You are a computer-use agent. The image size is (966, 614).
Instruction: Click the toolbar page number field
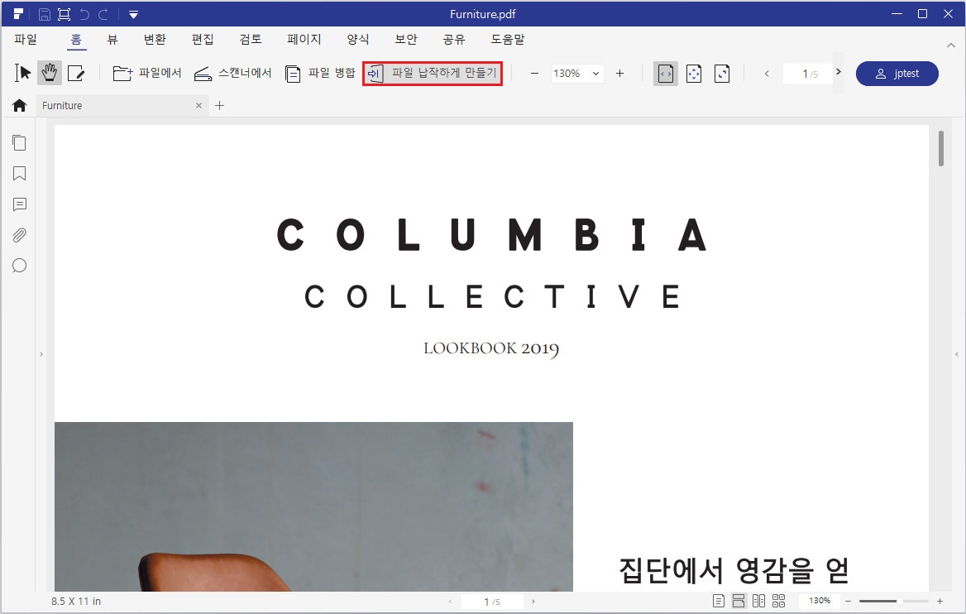point(808,74)
